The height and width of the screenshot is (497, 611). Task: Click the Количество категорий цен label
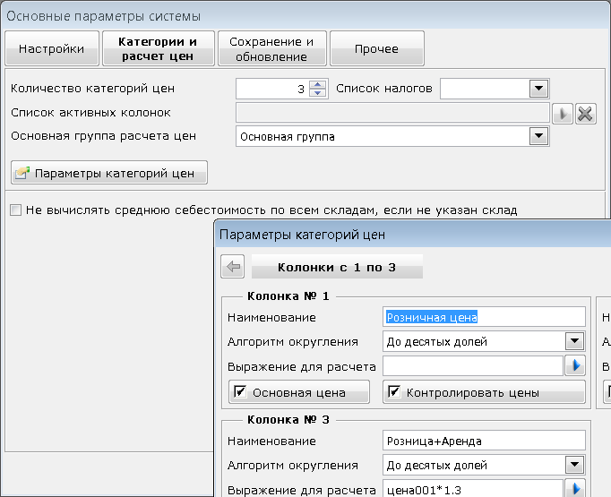pos(93,89)
